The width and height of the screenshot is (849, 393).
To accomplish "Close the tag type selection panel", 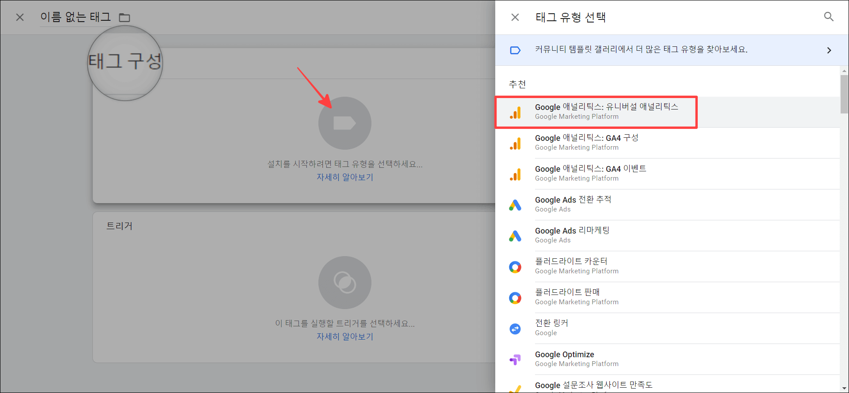I will [x=515, y=17].
